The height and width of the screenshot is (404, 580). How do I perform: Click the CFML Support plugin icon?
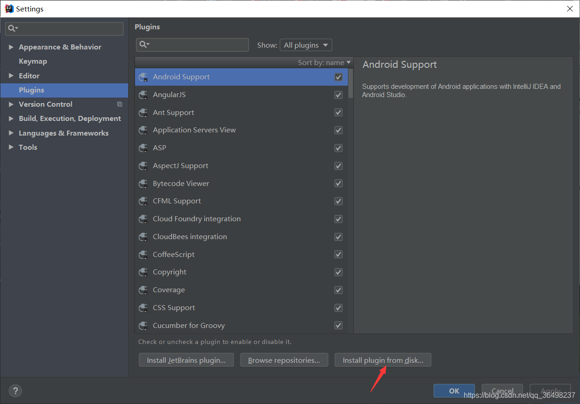[x=143, y=201]
